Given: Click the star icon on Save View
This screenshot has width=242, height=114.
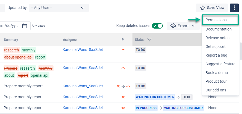Looking at the screenshot, I should [x=203, y=8].
